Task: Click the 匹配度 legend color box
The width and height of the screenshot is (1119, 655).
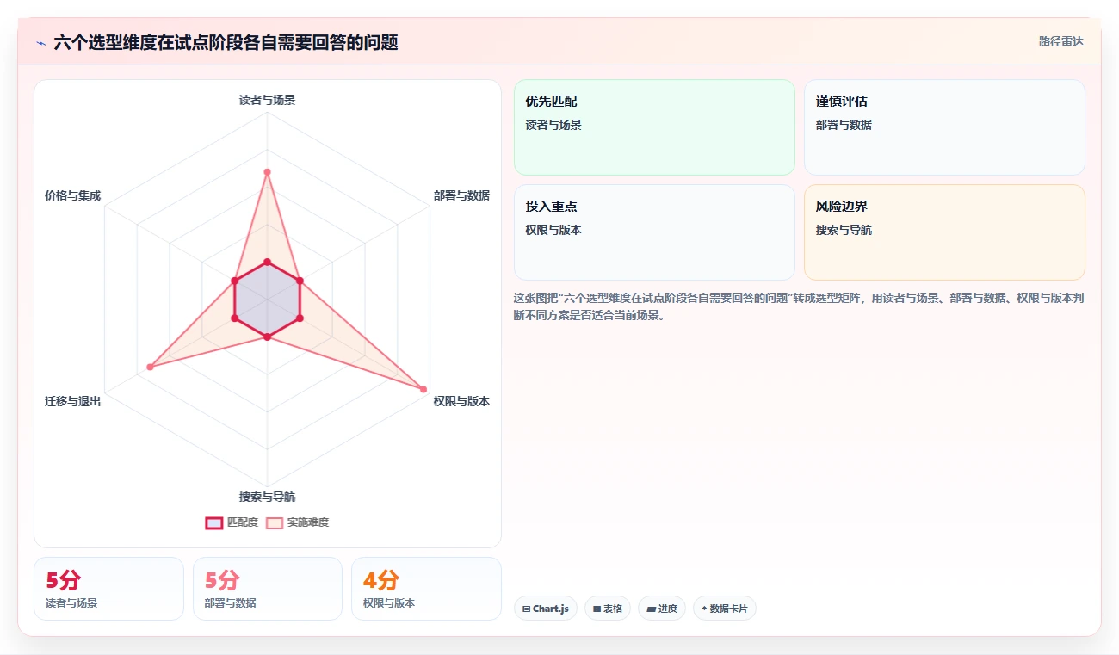Action: point(214,522)
